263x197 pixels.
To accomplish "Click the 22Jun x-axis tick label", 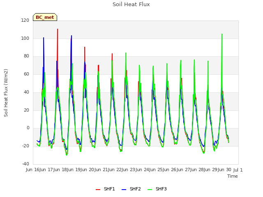I will 122,170.
